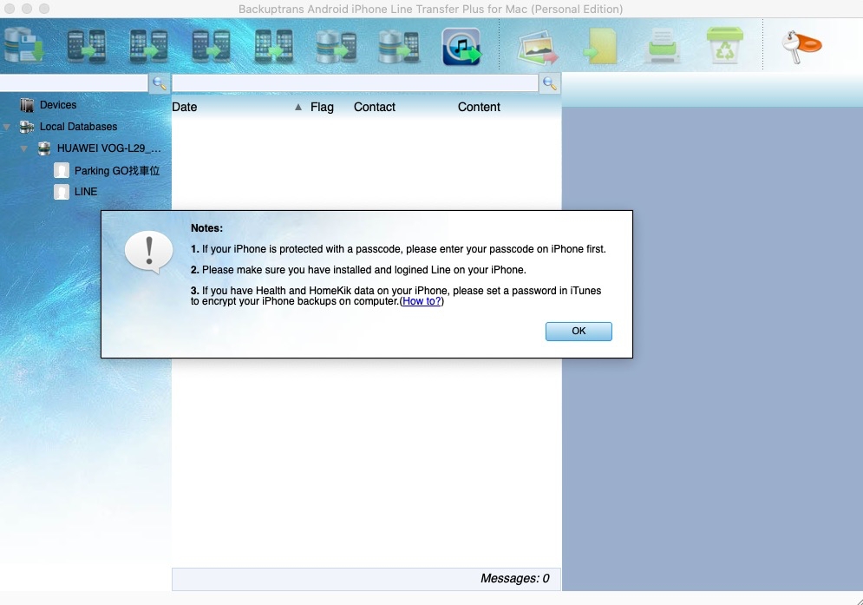Click the green printer icon
Image resolution: width=863 pixels, height=605 pixels.
[x=663, y=46]
